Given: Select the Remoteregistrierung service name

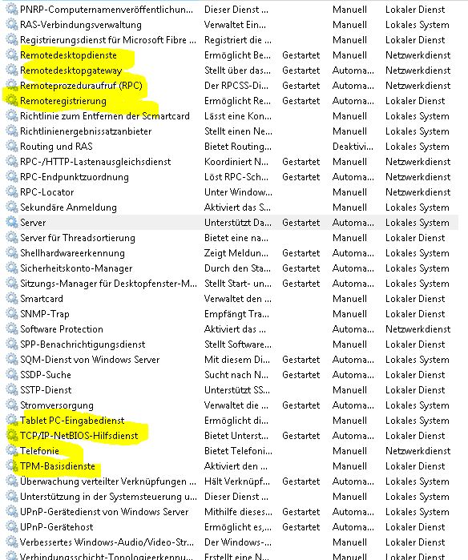Looking at the screenshot, I should [63, 101].
